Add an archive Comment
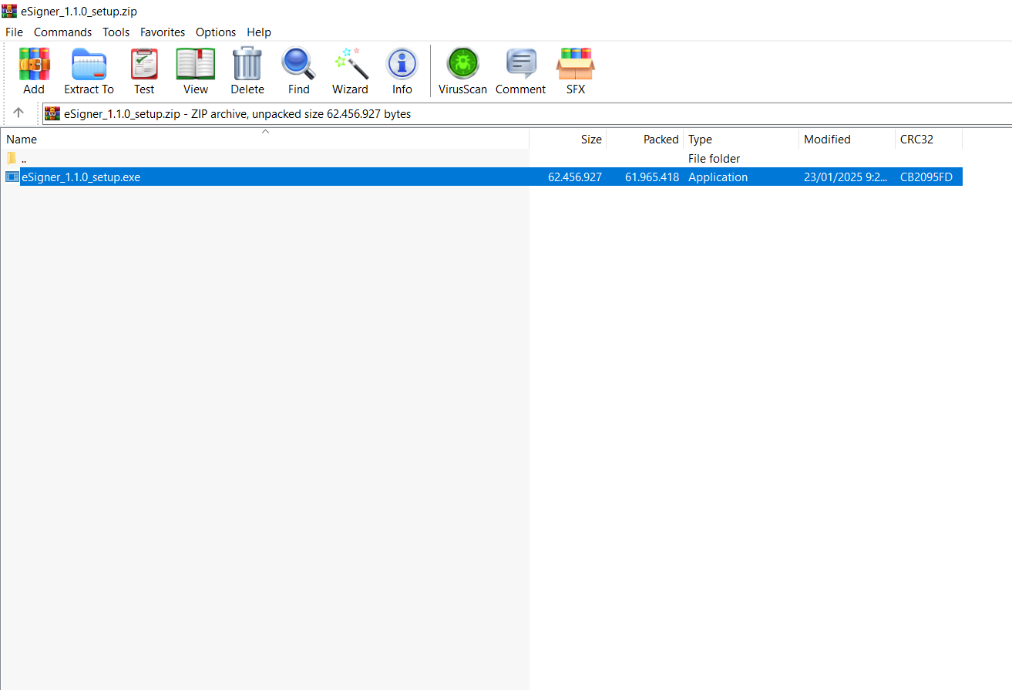 click(520, 71)
